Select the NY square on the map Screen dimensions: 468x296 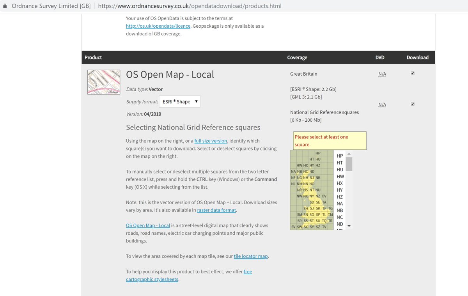click(x=312, y=196)
